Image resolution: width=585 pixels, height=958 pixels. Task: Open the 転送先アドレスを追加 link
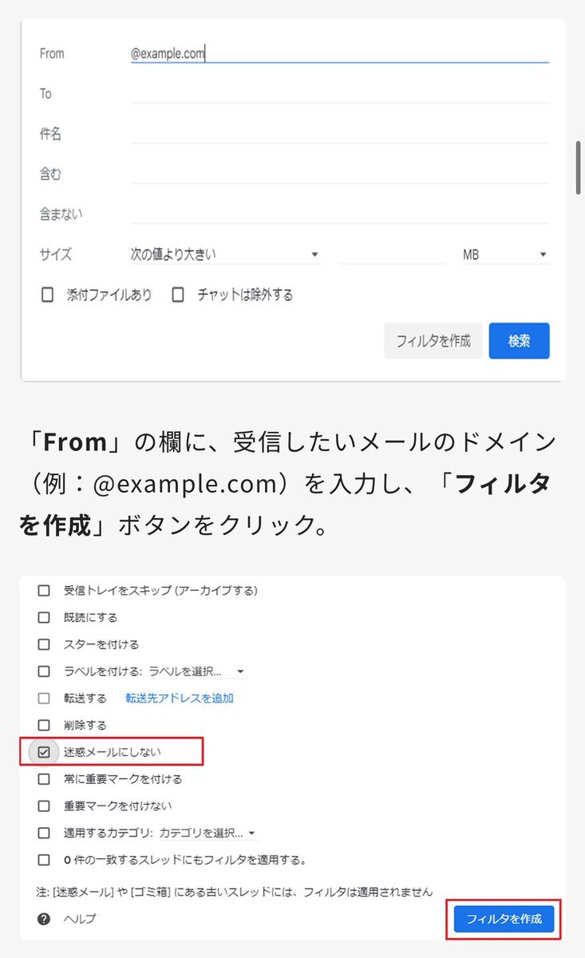point(180,698)
